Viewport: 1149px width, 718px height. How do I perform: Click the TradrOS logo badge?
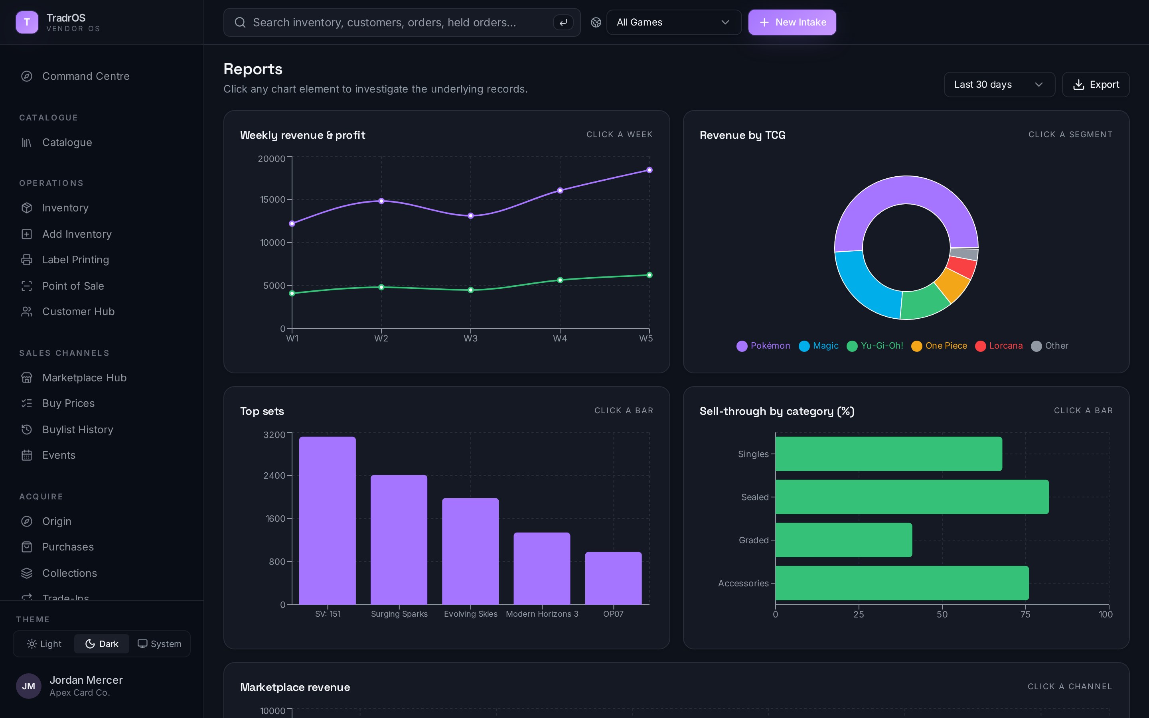[27, 22]
